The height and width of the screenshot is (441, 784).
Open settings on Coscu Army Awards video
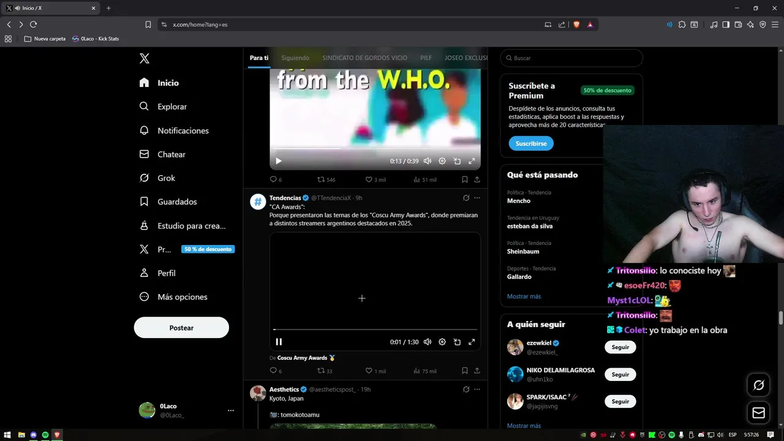(442, 342)
